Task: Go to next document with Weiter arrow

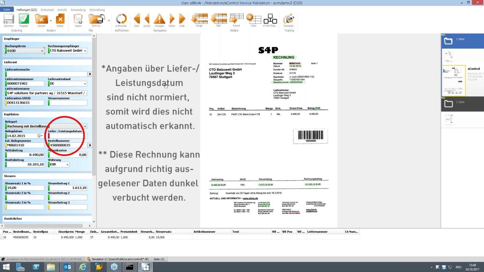Action: coord(172,19)
